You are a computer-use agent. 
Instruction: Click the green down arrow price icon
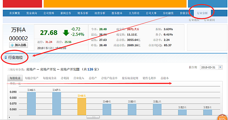[x=66, y=33]
